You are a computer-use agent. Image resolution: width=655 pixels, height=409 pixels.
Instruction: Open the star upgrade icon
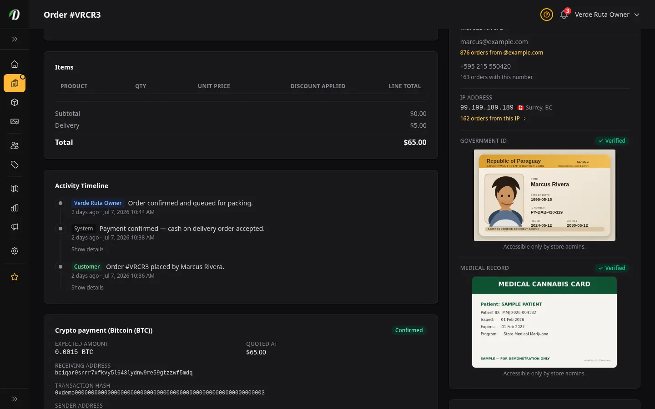click(15, 277)
